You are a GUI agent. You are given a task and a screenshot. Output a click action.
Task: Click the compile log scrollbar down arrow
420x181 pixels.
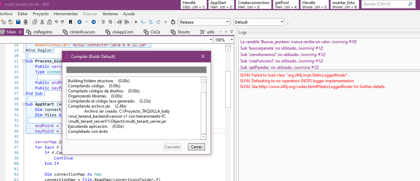pos(203,137)
